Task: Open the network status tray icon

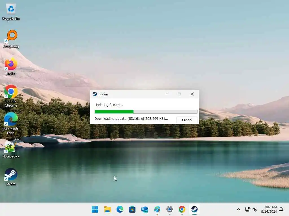Action: (x=247, y=209)
